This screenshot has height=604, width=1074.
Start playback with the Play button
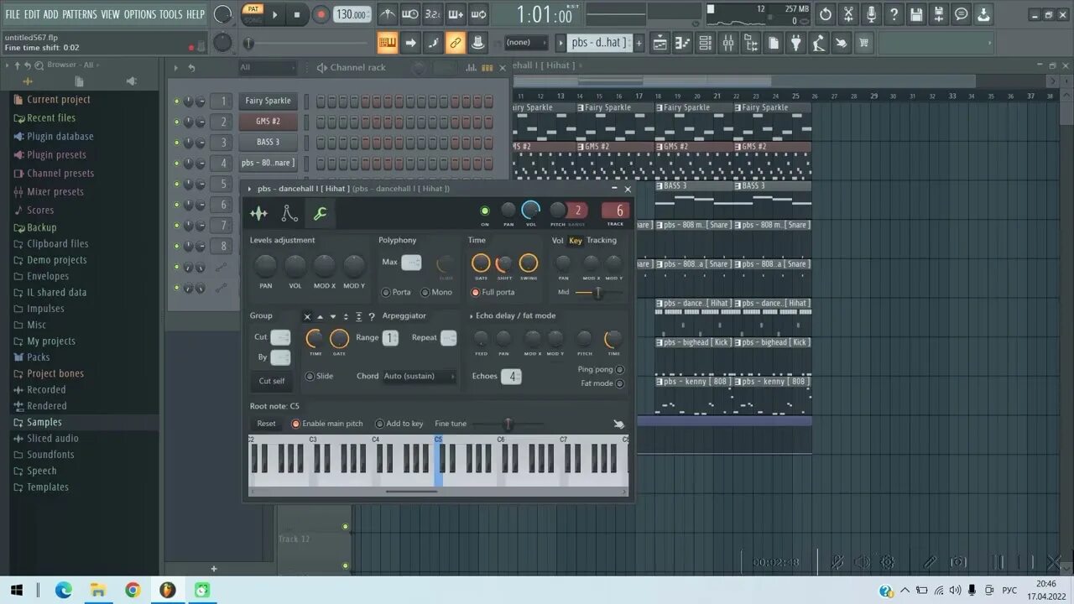(275, 14)
